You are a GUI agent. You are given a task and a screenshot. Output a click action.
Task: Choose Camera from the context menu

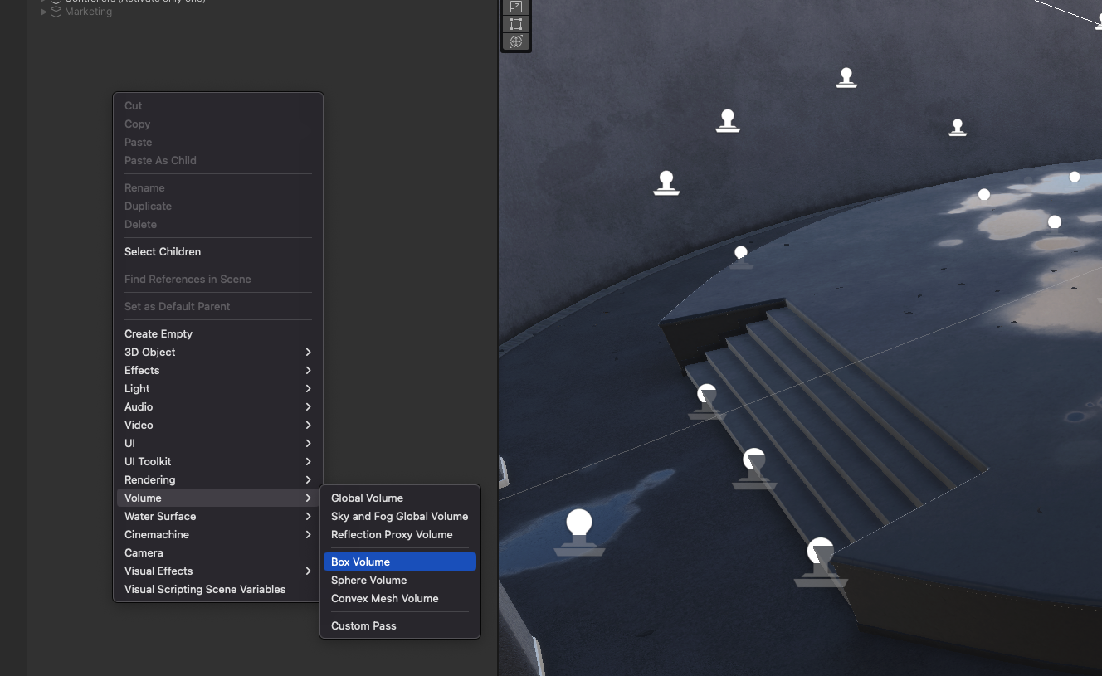click(218, 552)
